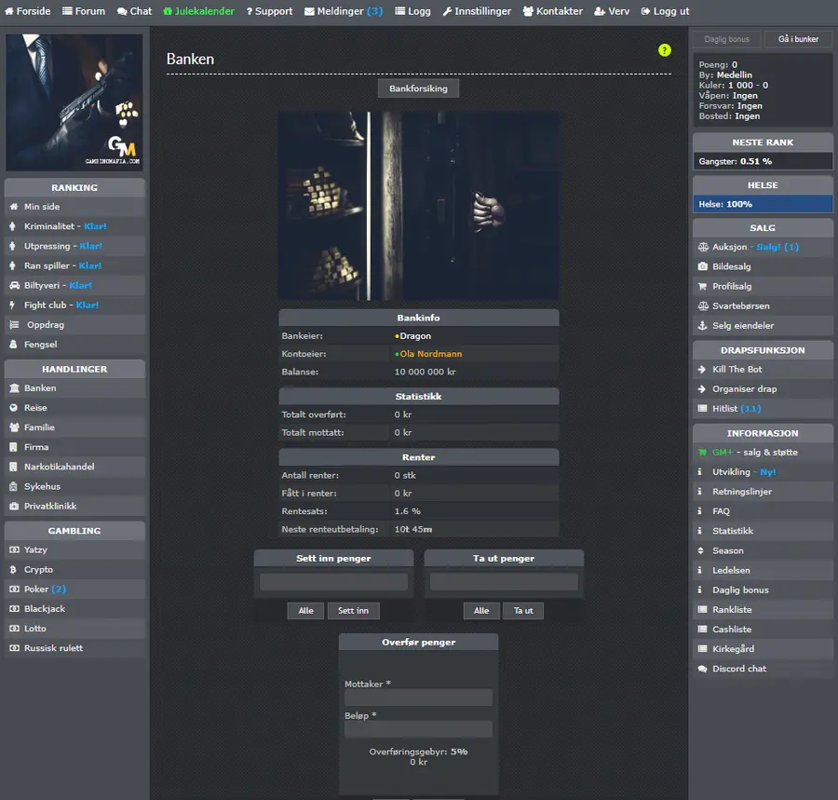Click the yellow help question mark icon
838x800 pixels.
664,50
